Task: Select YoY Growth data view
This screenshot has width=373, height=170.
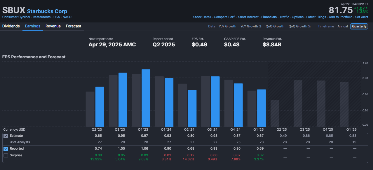Action: click(x=227, y=26)
